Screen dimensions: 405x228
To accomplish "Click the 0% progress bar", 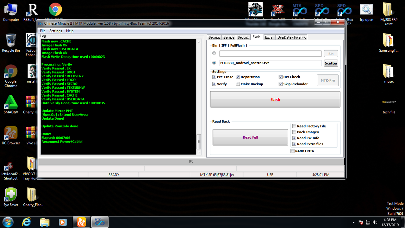I will pyautogui.click(x=191, y=161).
